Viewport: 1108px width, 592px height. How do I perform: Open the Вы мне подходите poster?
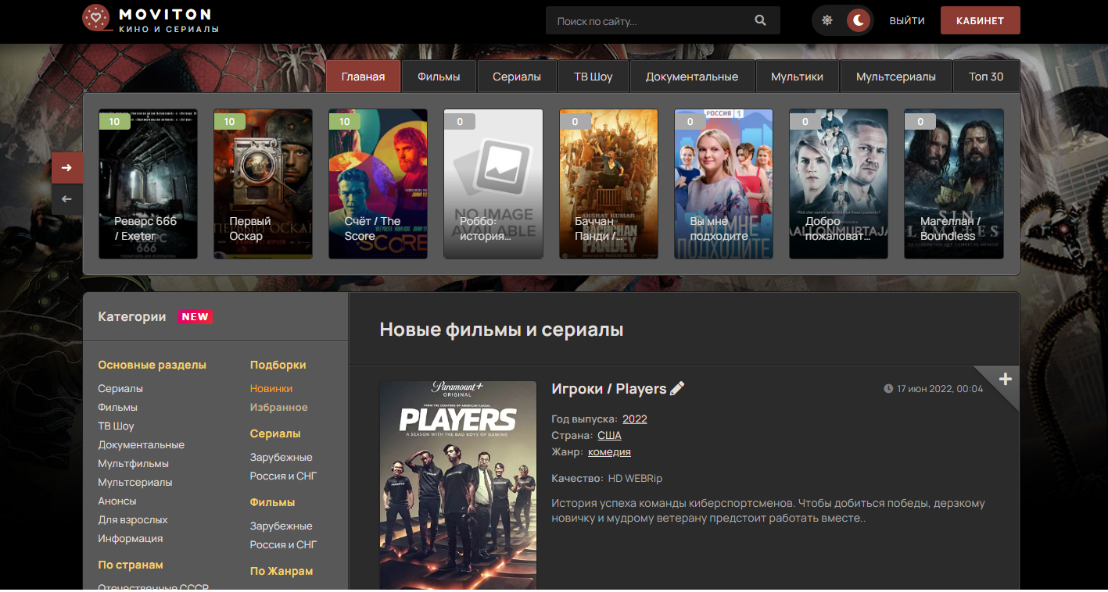(723, 184)
